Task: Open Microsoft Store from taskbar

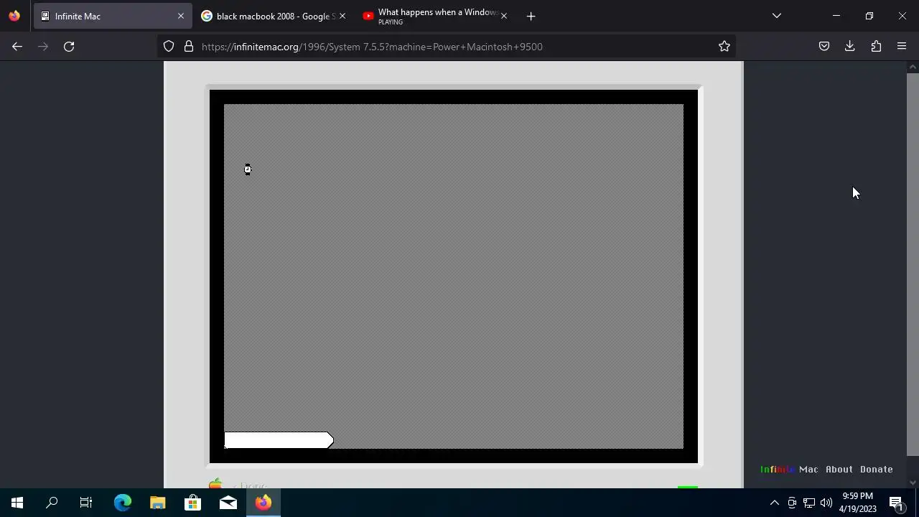Action: tap(192, 503)
